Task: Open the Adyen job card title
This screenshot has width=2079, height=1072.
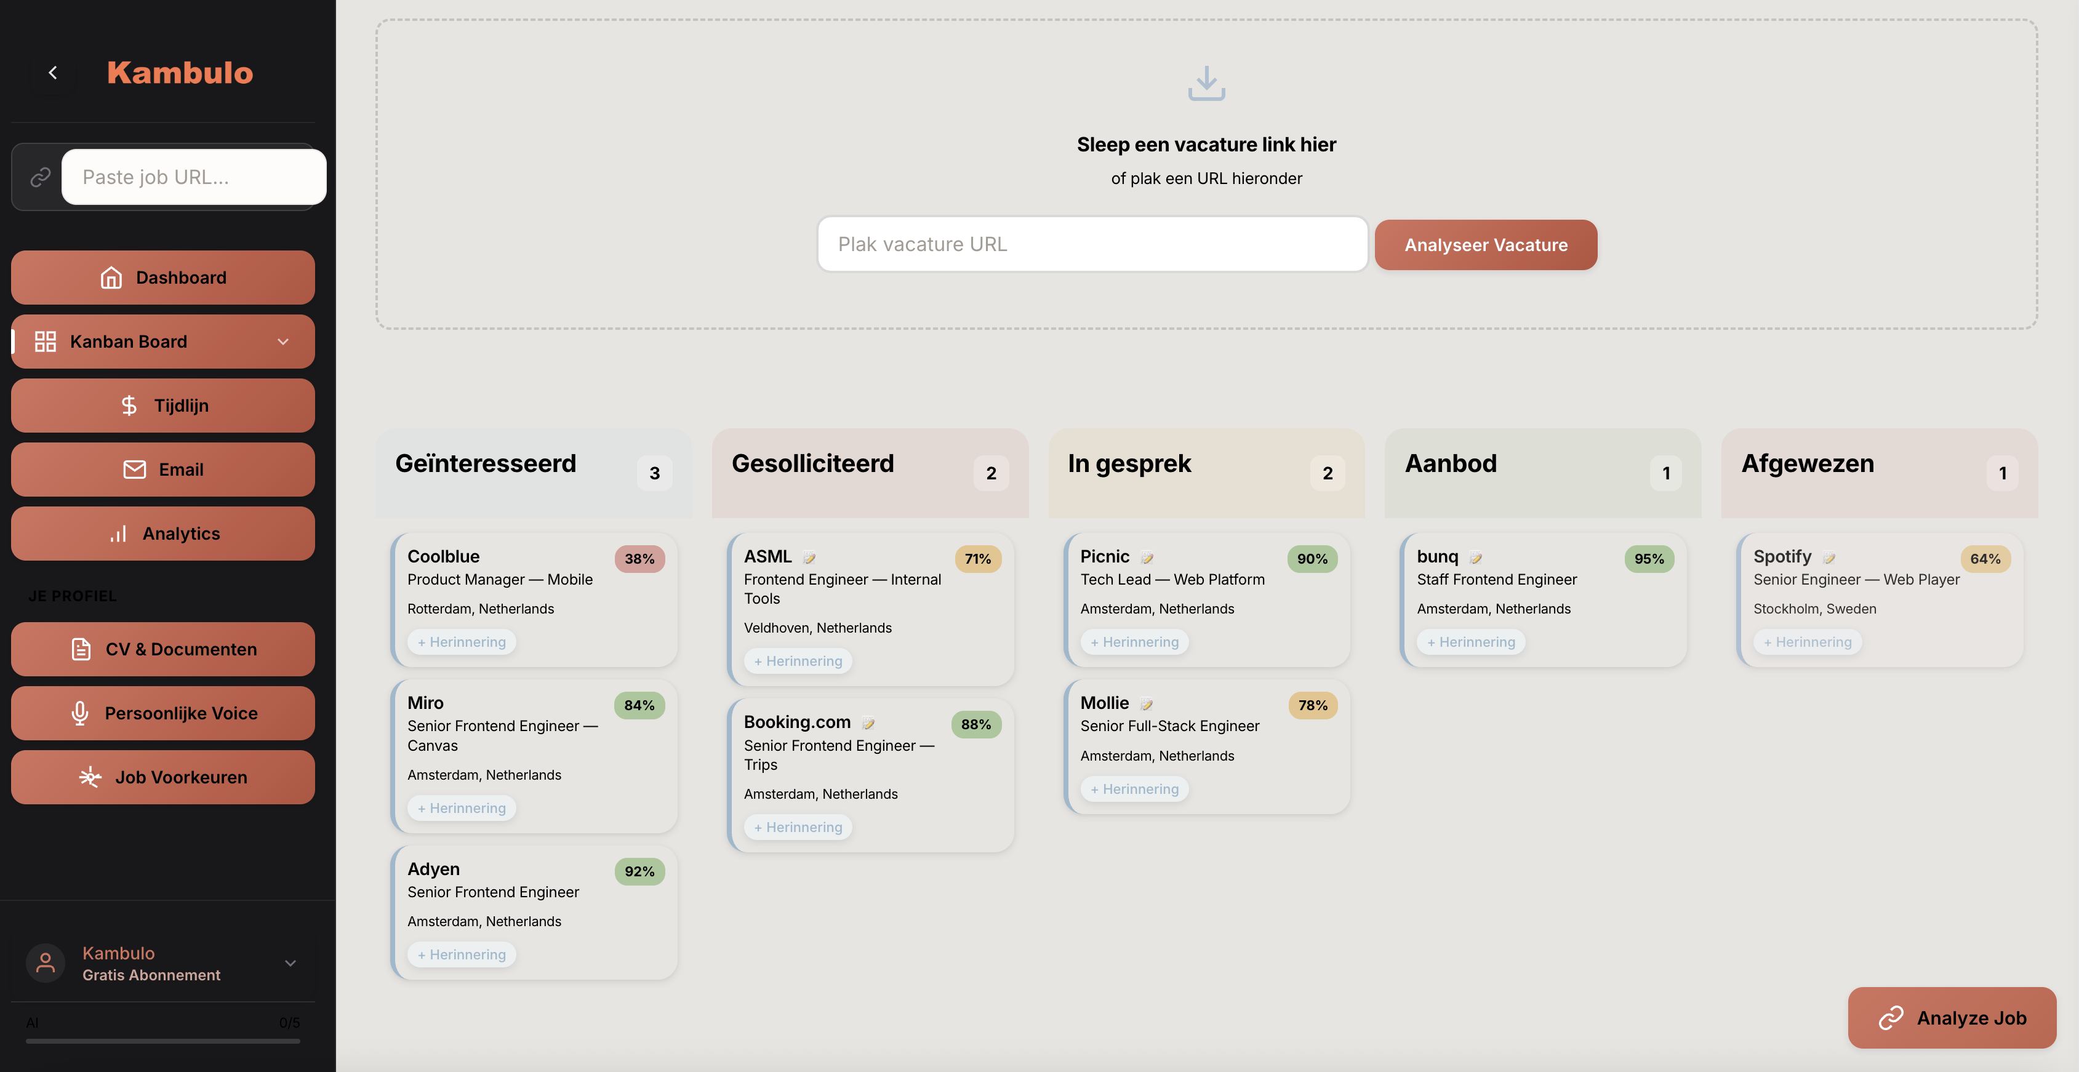Action: 433,870
